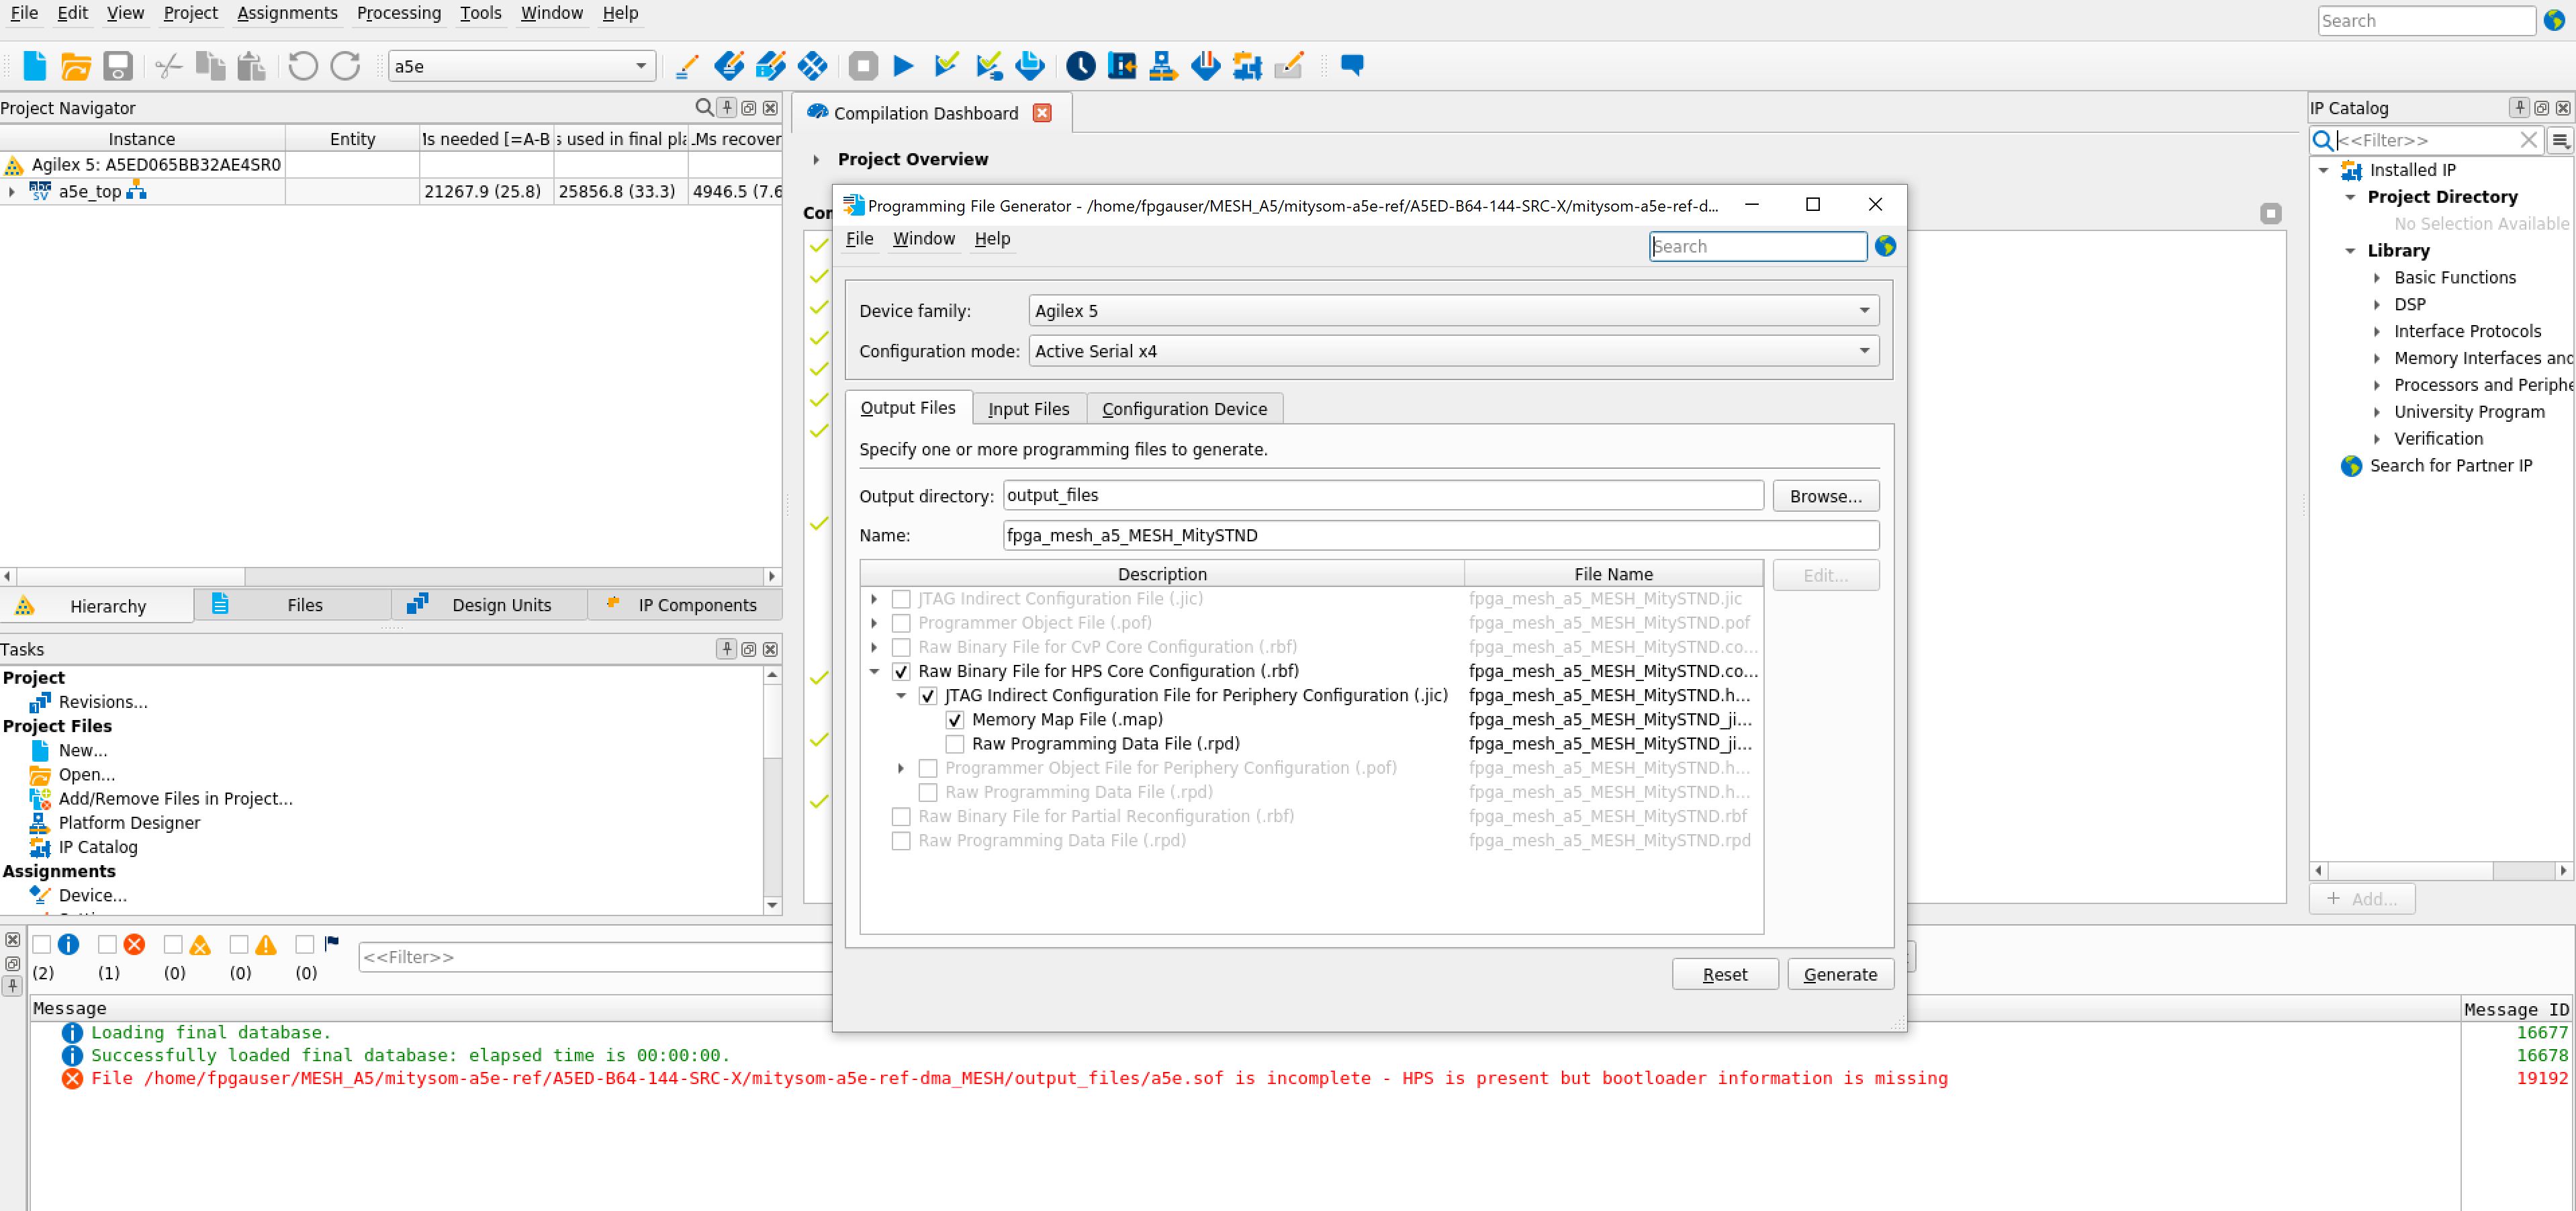Open a project with the folder icon
2576x1211 pixels.
point(76,66)
